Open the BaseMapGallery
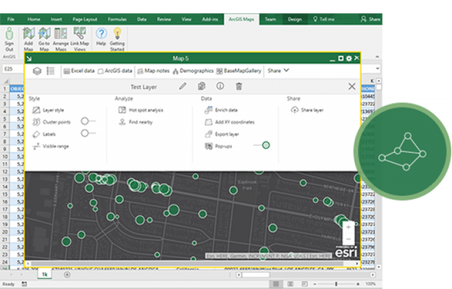 coord(239,70)
